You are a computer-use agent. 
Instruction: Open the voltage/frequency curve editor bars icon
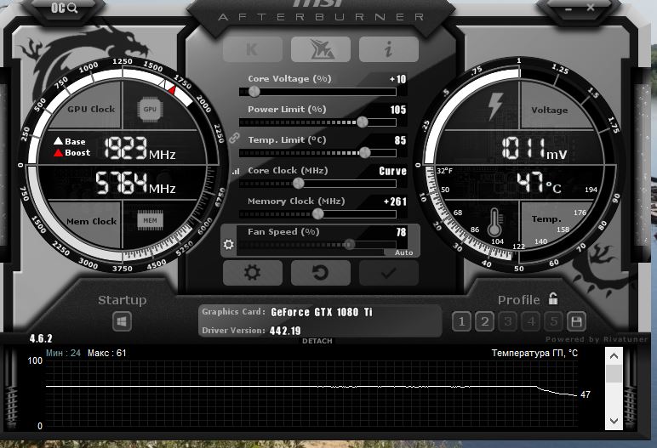click(236, 171)
